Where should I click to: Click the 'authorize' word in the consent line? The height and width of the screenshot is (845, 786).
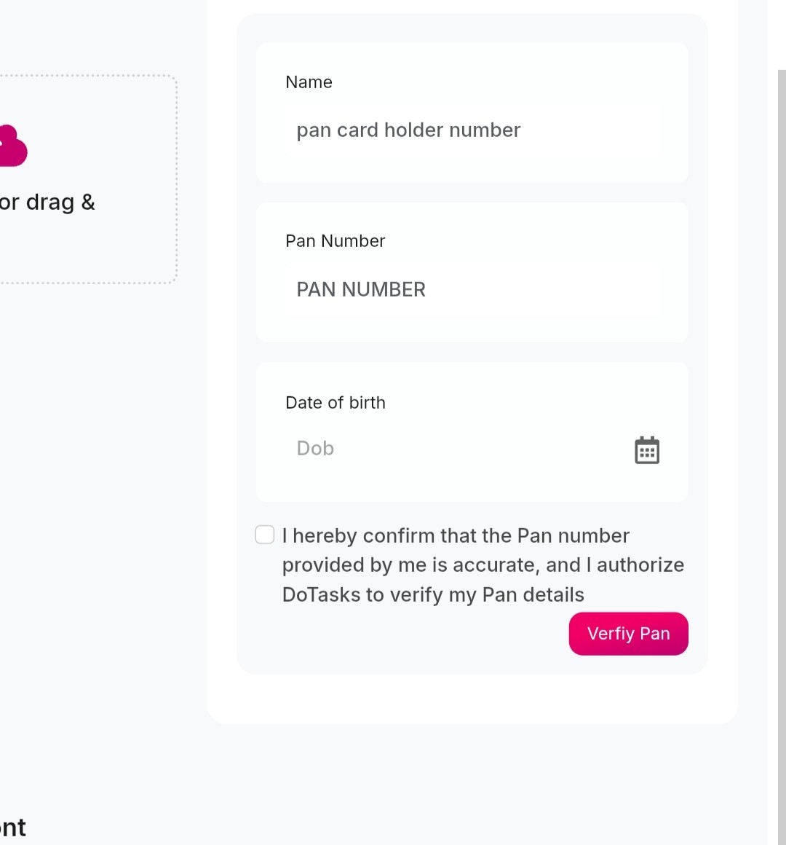coord(640,565)
